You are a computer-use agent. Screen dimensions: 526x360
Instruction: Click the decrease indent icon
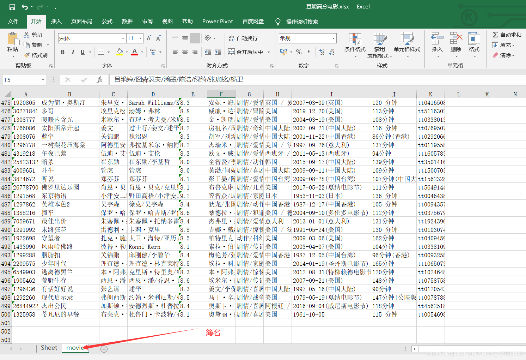[x=208, y=52]
